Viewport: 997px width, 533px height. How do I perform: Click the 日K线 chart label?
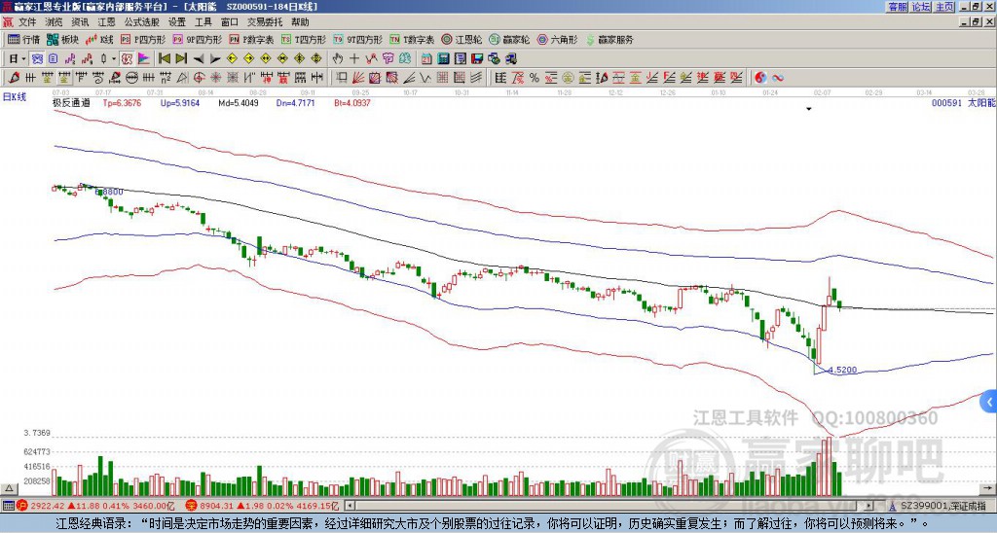(x=15, y=97)
